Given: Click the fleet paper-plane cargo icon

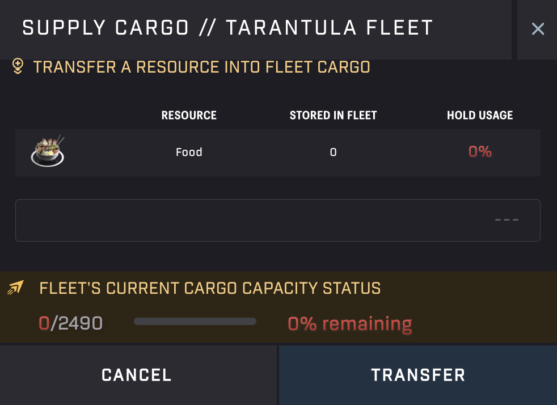Looking at the screenshot, I should [x=16, y=288].
